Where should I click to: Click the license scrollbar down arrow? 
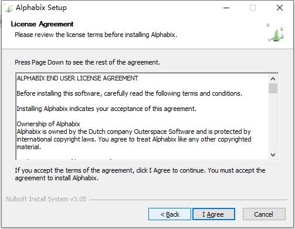click(x=273, y=155)
